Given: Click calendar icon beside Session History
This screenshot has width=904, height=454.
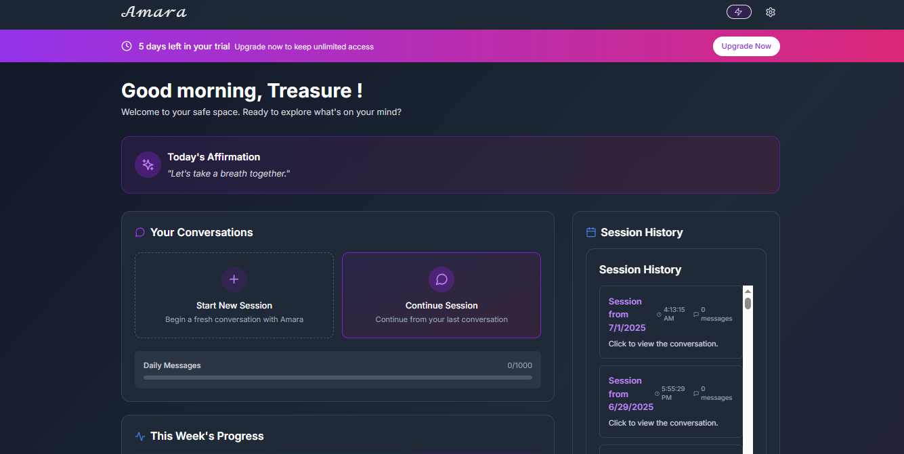Looking at the screenshot, I should coord(591,232).
